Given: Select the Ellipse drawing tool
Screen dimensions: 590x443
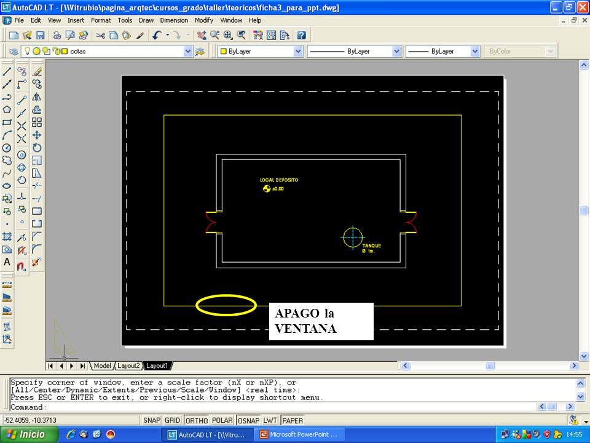Looking at the screenshot, I should coord(7,186).
